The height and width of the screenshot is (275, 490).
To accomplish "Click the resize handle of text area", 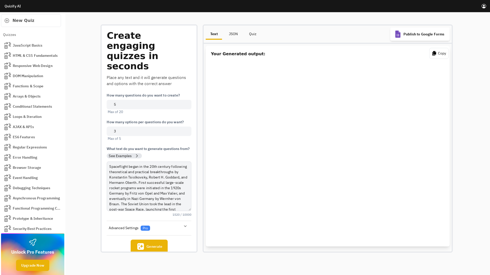I will pos(190,209).
